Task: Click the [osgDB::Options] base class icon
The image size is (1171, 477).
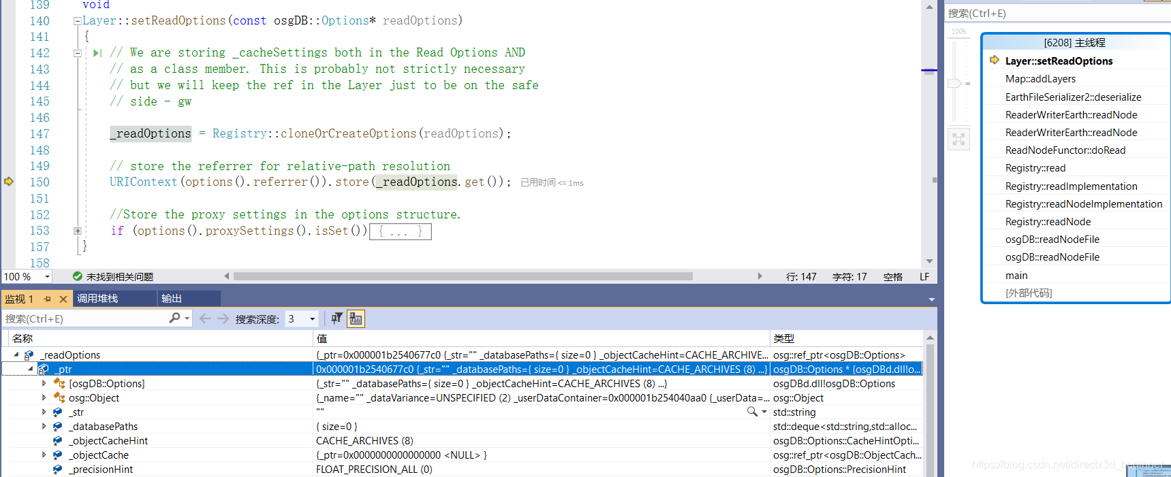Action: [x=60, y=384]
